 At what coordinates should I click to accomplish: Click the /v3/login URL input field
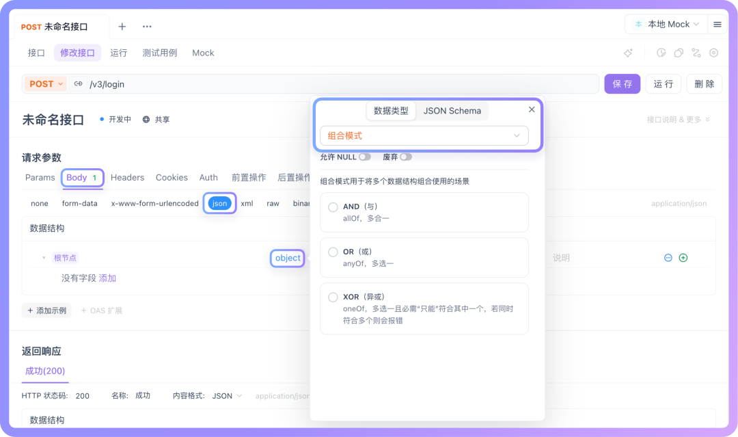coord(342,84)
